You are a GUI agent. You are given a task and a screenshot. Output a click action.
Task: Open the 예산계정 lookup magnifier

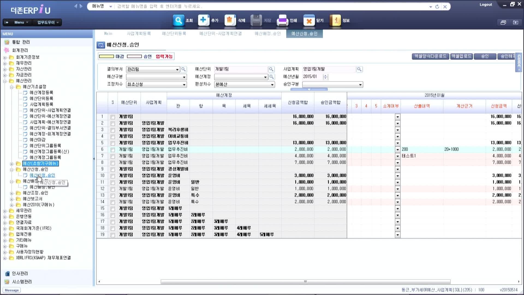[272, 77]
